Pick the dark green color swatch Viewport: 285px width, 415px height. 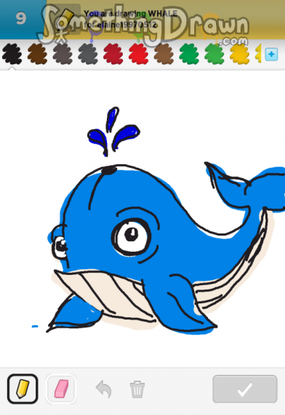(189, 54)
